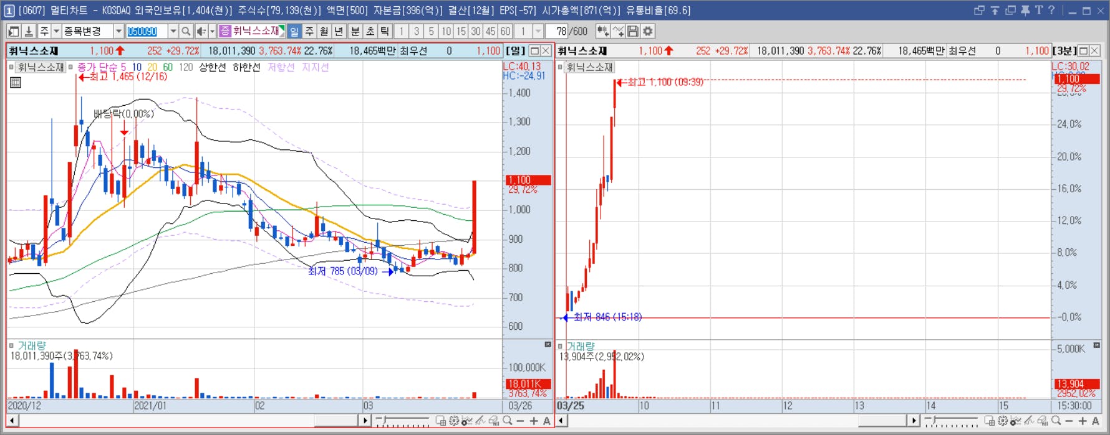Select the 분 (minute) period toggle
The height and width of the screenshot is (435, 1110).
pyautogui.click(x=355, y=31)
